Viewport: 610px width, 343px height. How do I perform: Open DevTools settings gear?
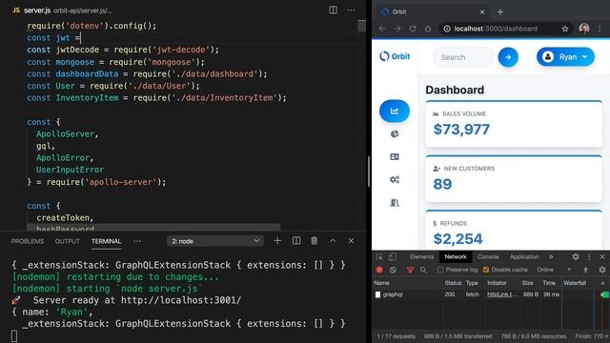click(576, 256)
